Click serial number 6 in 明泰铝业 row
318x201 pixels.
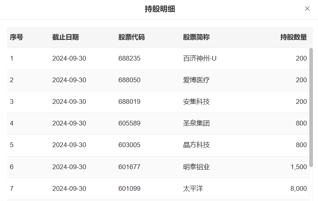[x=12, y=167]
